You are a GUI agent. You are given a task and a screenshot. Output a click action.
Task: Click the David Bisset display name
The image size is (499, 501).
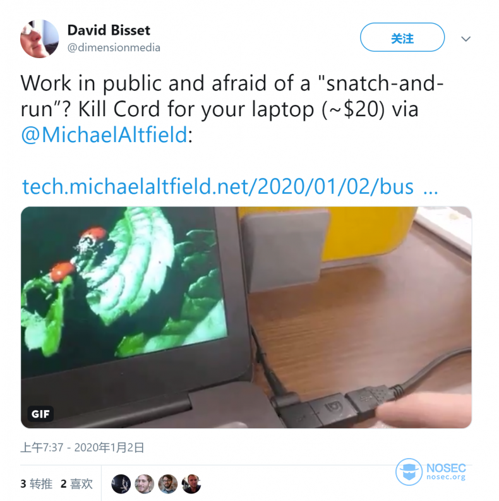[x=109, y=30]
